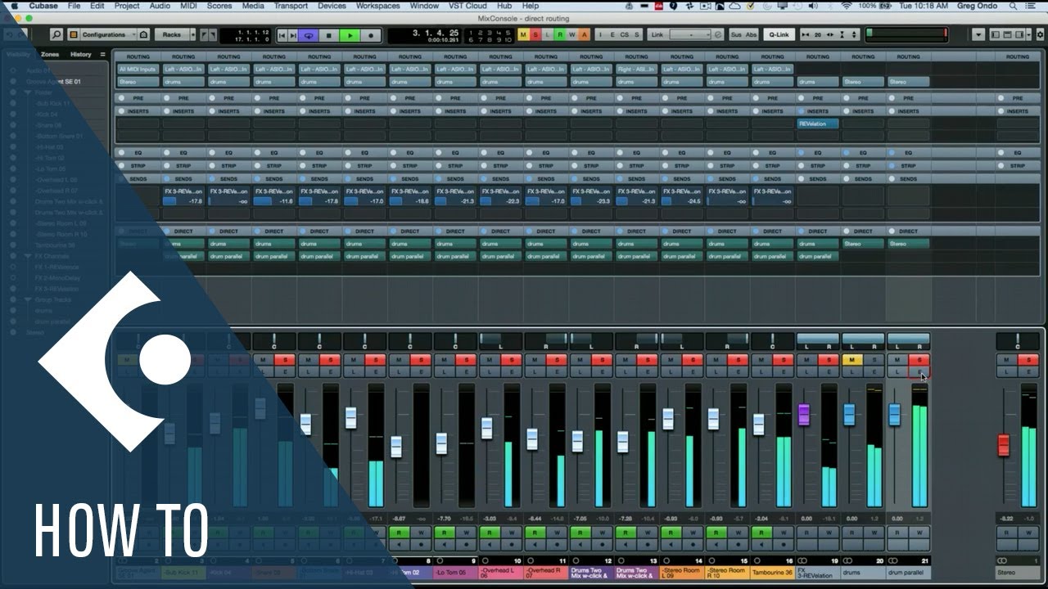Click pan control on Tambourine 36 channel

click(x=772, y=339)
